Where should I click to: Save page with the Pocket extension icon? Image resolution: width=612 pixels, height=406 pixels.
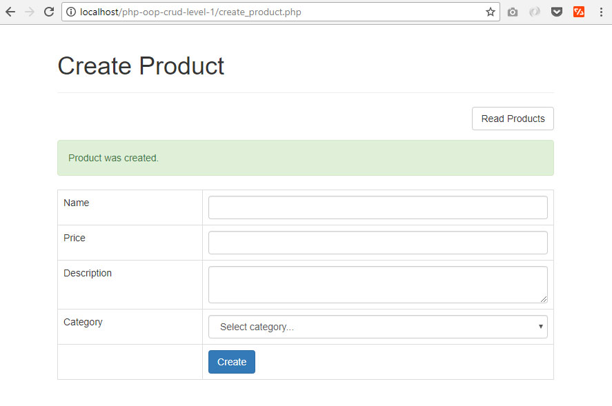[x=556, y=12]
